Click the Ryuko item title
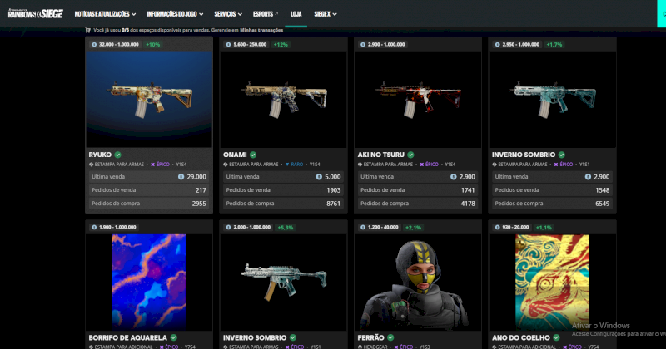The height and width of the screenshot is (349, 666). pyautogui.click(x=100, y=155)
